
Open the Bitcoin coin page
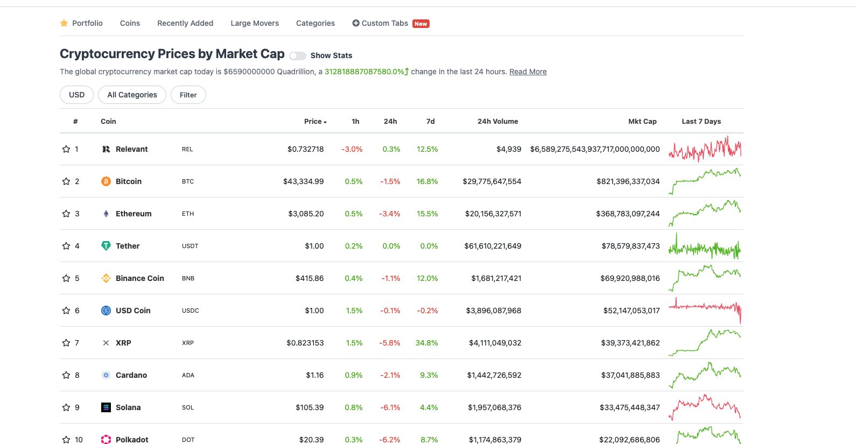pos(129,181)
